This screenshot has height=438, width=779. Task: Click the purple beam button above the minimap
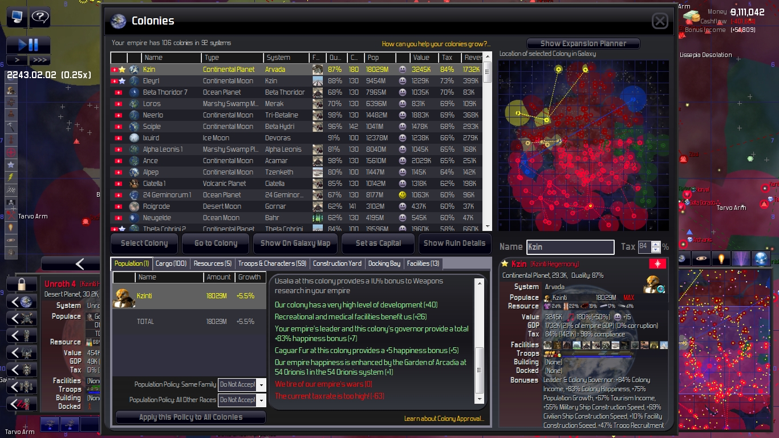[741, 259]
